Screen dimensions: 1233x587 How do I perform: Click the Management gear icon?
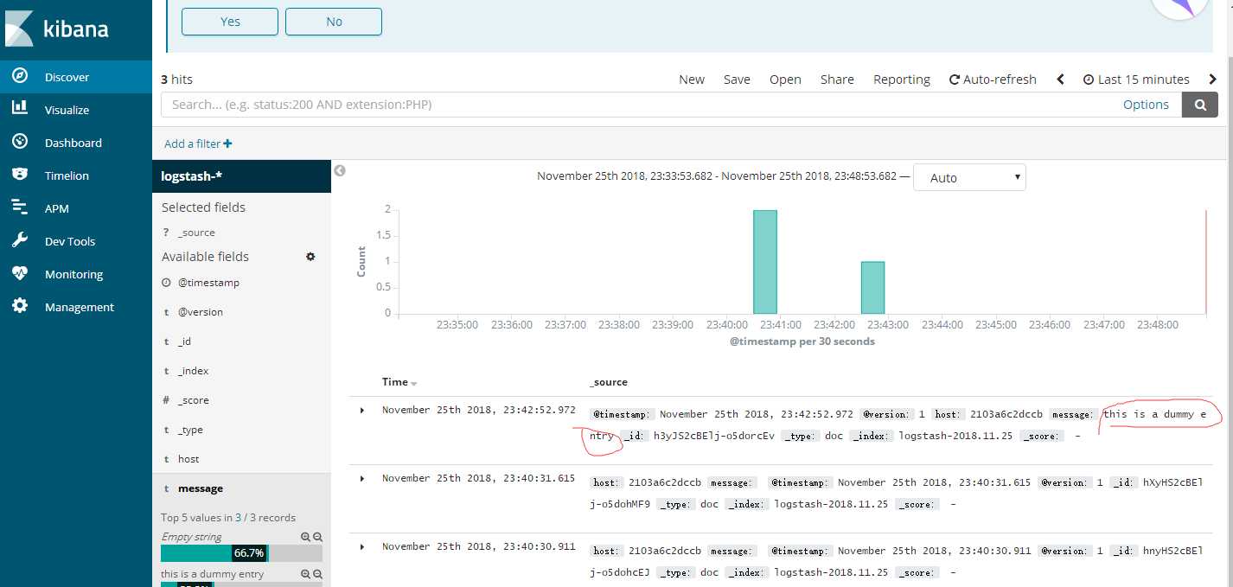(x=20, y=306)
